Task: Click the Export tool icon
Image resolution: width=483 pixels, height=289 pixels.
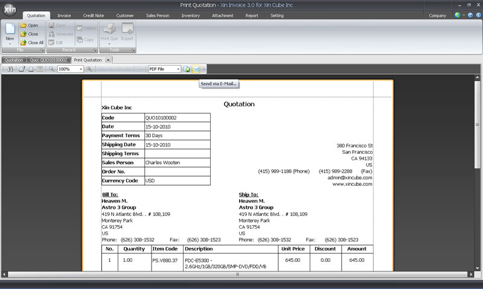Action: [127, 28]
